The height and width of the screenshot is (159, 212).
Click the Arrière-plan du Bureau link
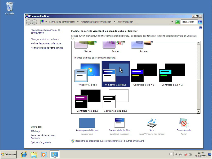[x=87, y=130]
